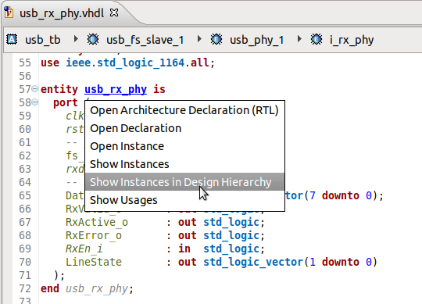
Task: Switch to the usb_rx_phy.vhdl tab
Action: (62, 13)
